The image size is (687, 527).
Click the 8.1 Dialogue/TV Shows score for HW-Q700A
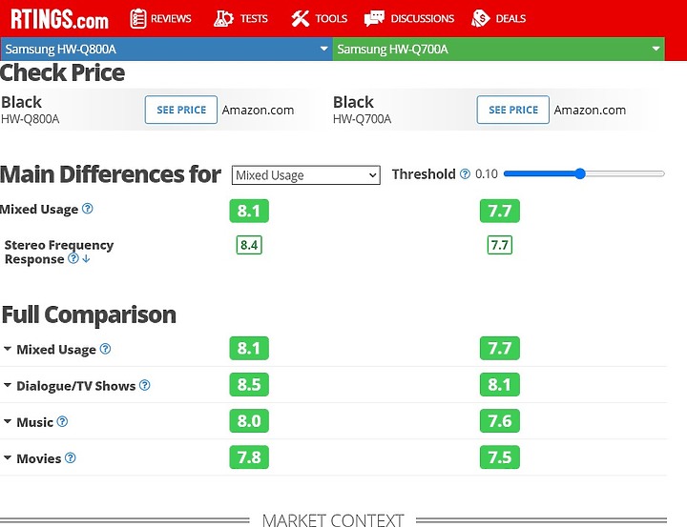pos(499,384)
